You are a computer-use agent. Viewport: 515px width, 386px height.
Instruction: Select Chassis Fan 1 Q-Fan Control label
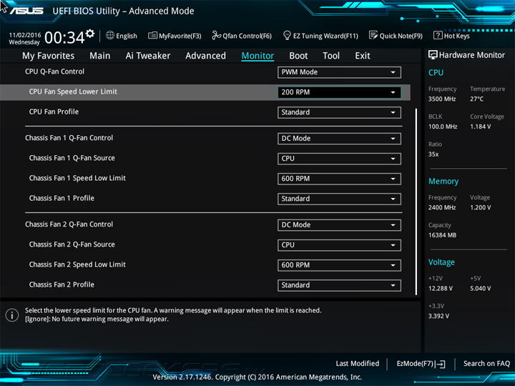point(69,138)
